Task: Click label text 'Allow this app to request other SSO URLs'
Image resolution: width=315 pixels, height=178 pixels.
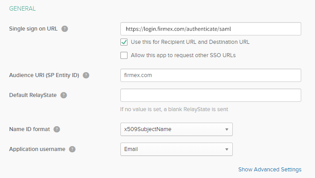Action: [183, 55]
